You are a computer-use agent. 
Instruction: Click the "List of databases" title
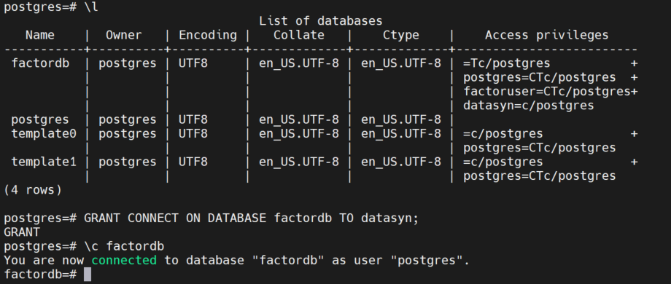tap(321, 21)
